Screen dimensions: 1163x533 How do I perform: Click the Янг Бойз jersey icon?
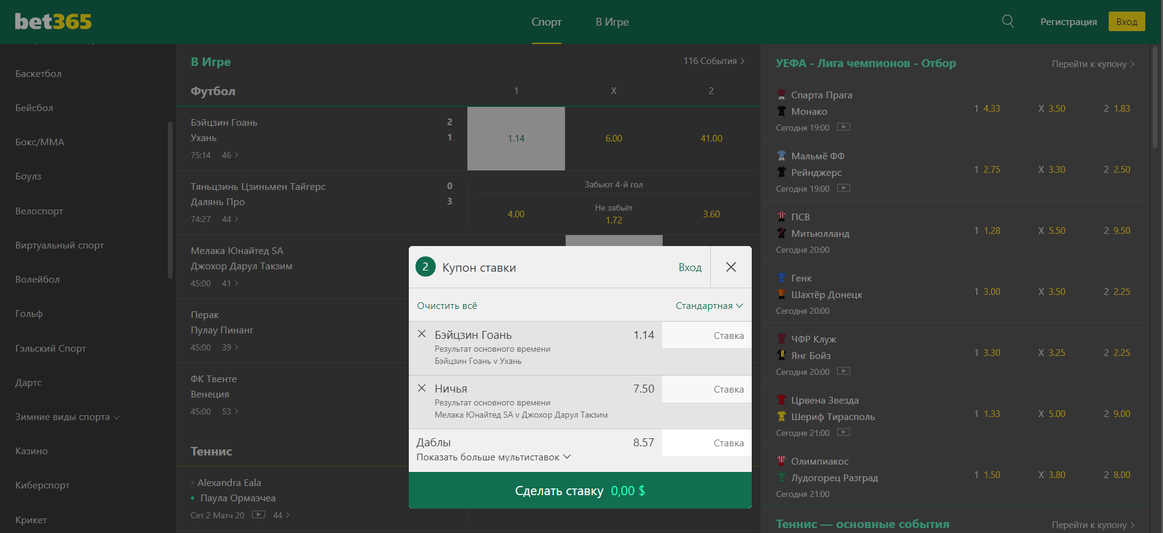click(782, 355)
